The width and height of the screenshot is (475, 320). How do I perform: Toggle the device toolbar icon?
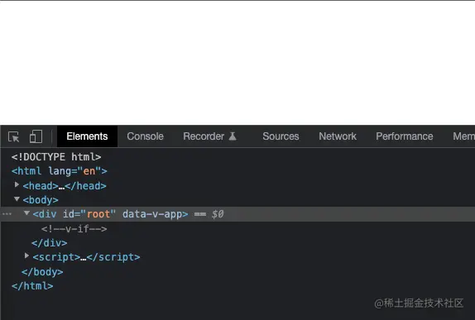[x=36, y=136]
